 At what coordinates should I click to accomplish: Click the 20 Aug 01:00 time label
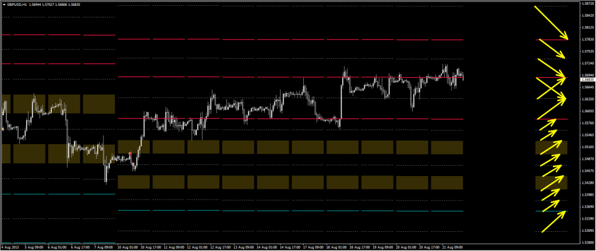(x=406, y=247)
